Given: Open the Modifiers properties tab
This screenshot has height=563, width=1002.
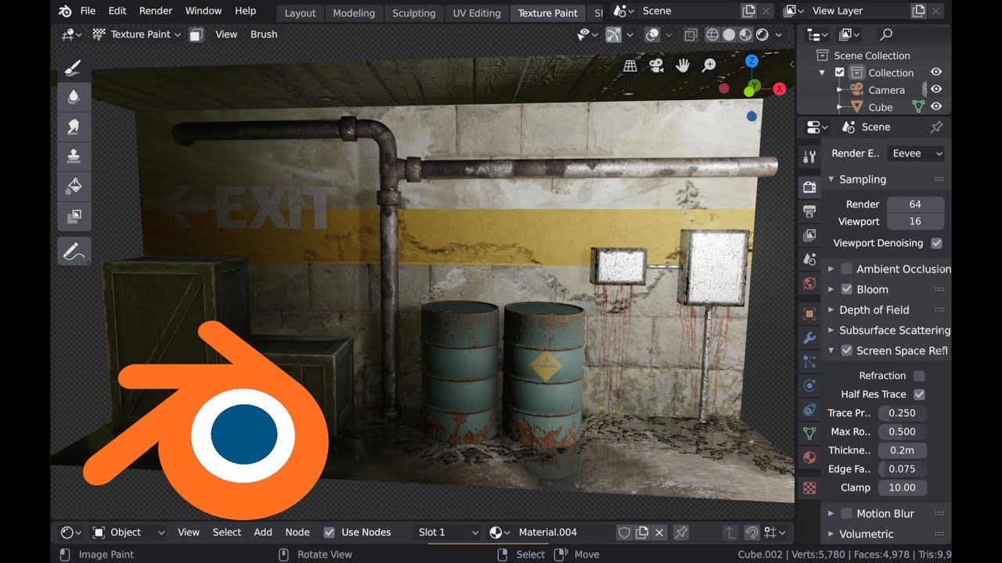Looking at the screenshot, I should 809,339.
